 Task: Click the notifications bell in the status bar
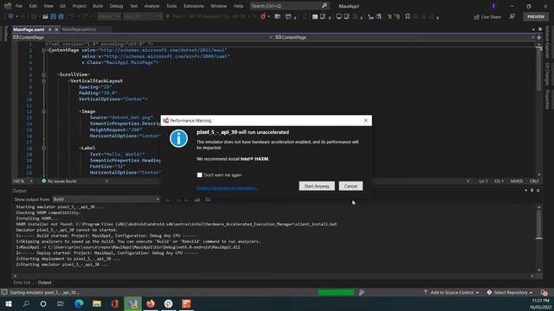[544, 292]
